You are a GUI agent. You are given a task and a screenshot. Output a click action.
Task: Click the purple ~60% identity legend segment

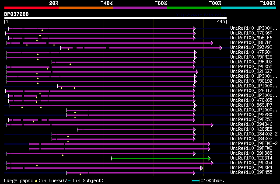click(x=140, y=8)
